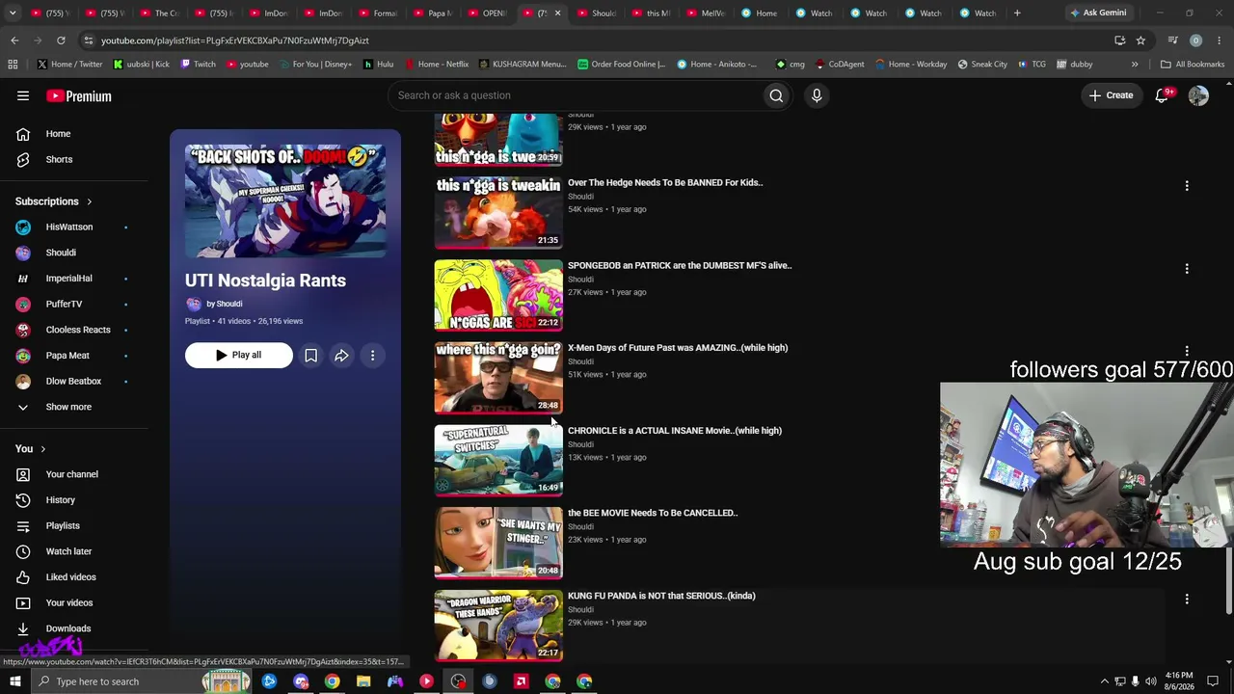This screenshot has width=1234, height=694.
Task: Click the browser address bar URL
Action: pyautogui.click(x=234, y=40)
